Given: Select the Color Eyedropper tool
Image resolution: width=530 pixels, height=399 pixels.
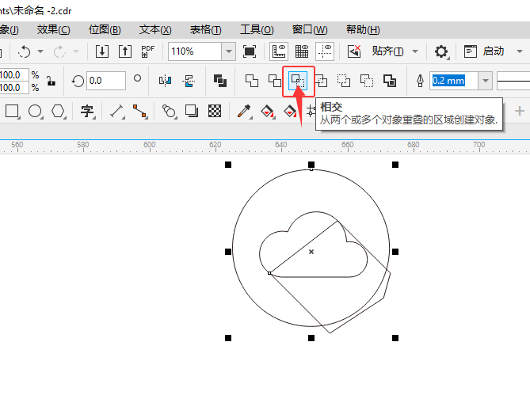Looking at the screenshot, I should point(244,111).
